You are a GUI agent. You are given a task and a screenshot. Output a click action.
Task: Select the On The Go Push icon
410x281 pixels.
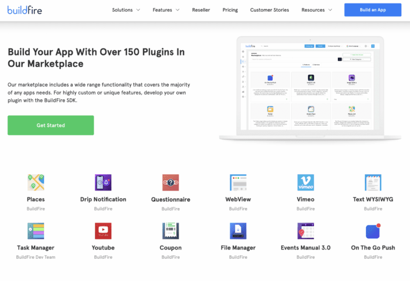coord(373,231)
